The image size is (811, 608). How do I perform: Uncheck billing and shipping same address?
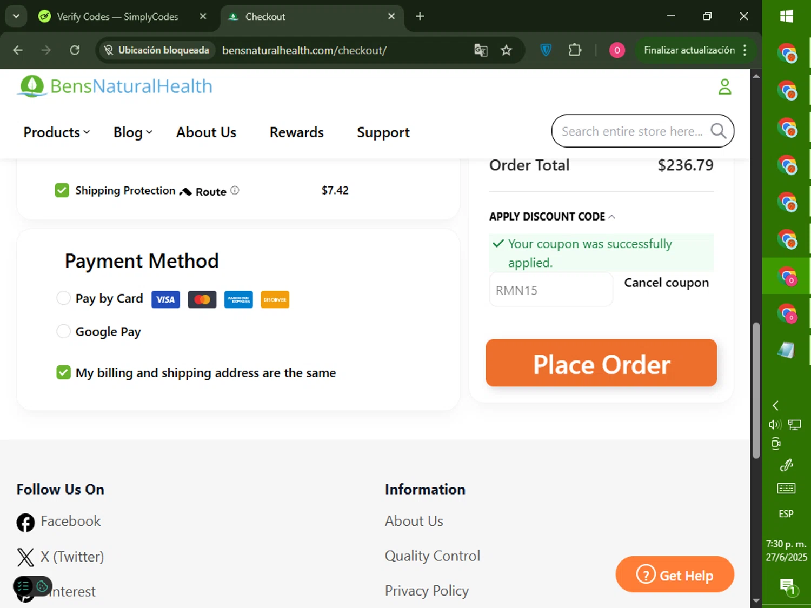tap(63, 372)
